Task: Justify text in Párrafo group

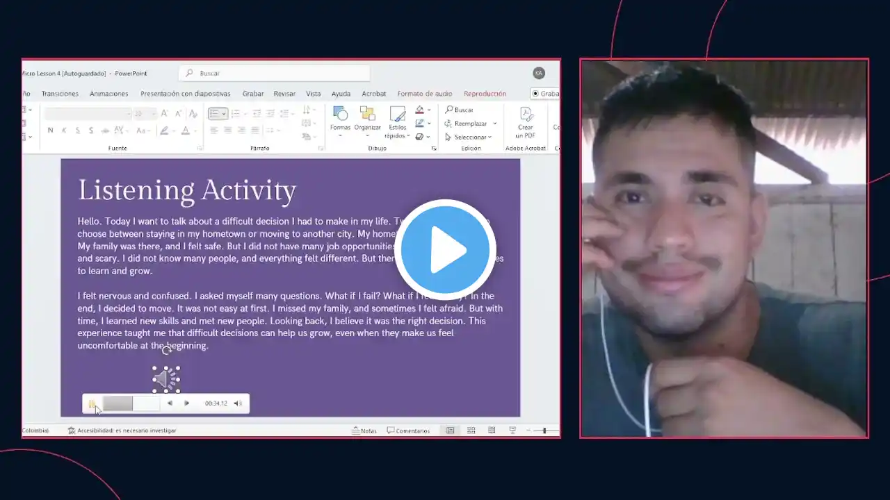Action: coord(254,131)
